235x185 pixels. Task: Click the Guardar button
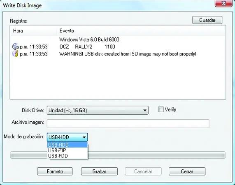tap(207, 20)
